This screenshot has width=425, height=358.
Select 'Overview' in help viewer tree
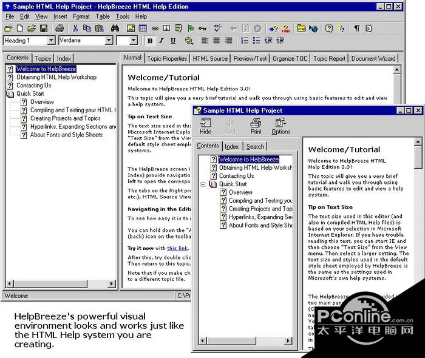click(x=240, y=192)
